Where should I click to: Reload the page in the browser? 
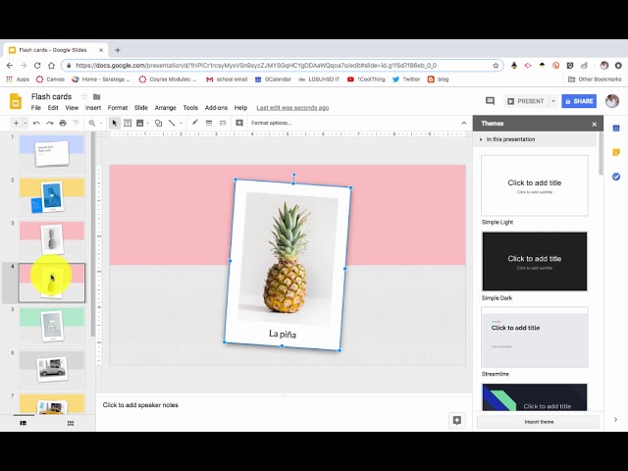(x=37, y=66)
